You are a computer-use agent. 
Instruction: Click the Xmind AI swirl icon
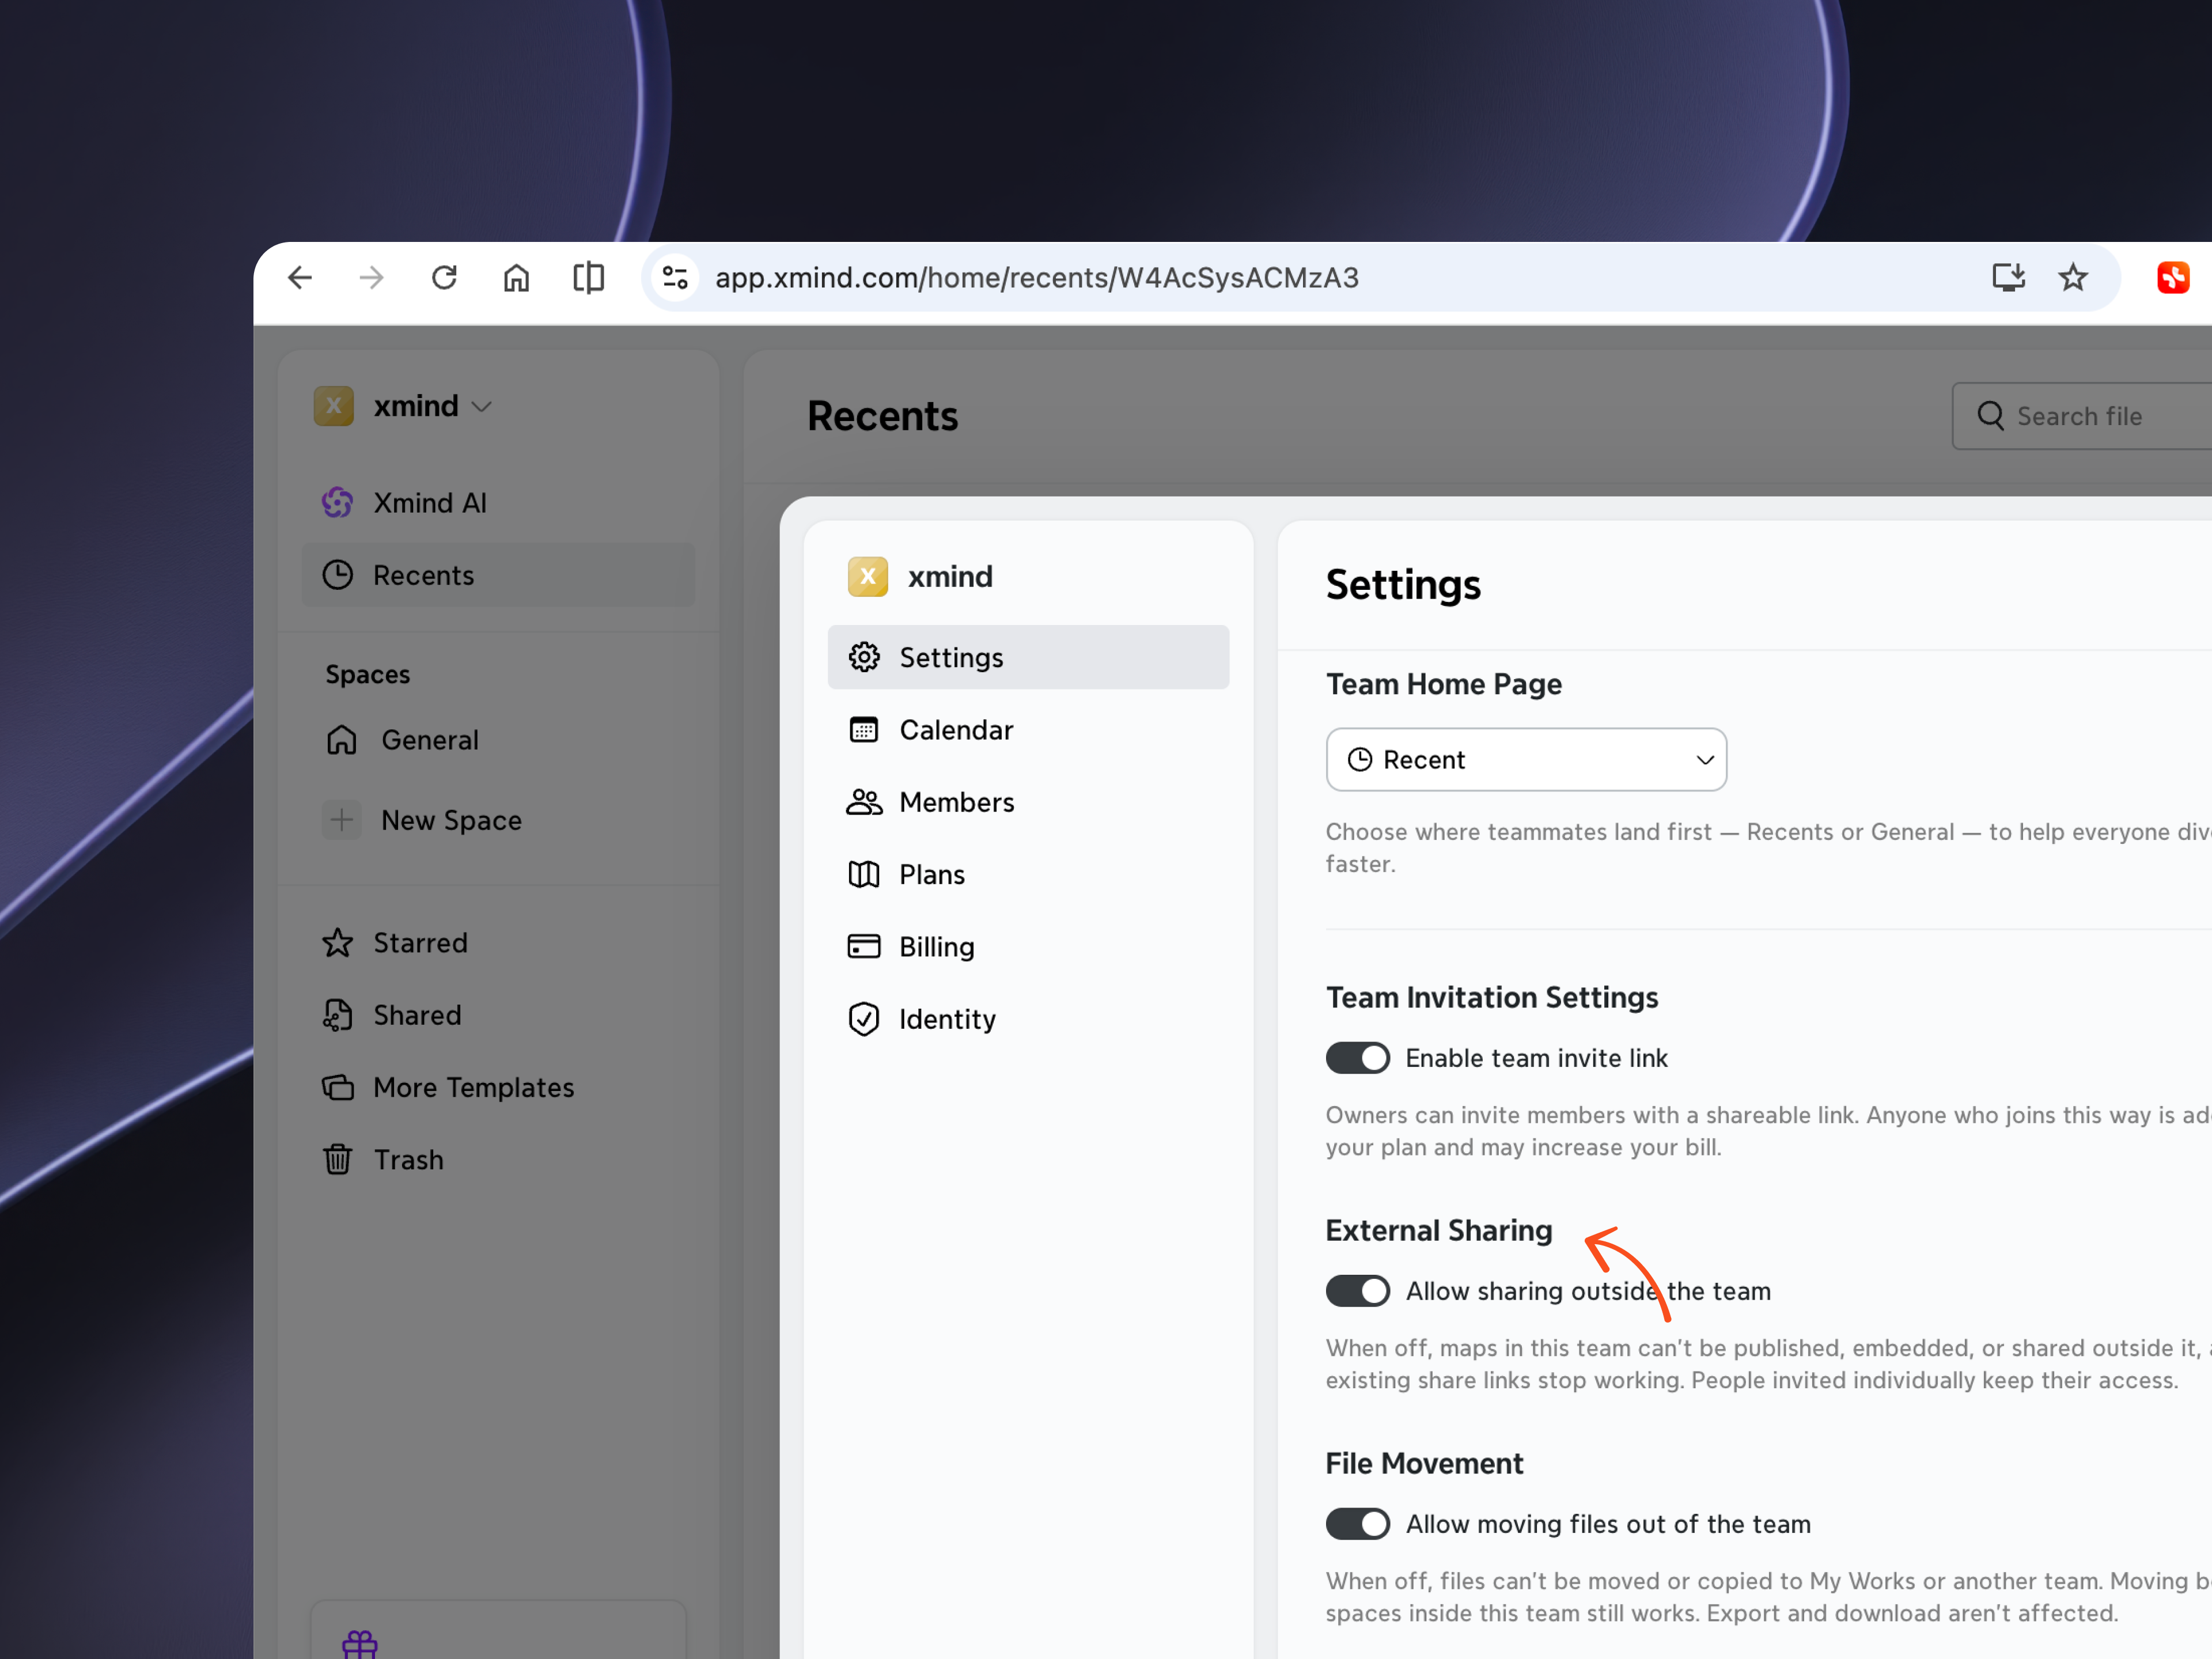point(338,502)
